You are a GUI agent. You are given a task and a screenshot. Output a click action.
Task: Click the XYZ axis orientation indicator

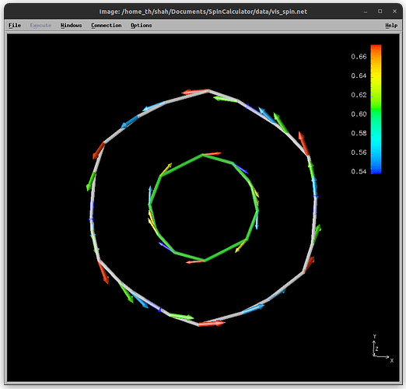[382, 349]
